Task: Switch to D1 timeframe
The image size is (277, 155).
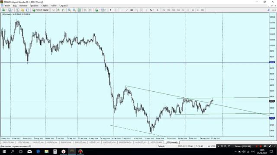Action: (193, 10)
